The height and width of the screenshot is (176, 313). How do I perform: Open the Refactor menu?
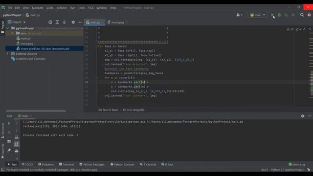pos(62,8)
